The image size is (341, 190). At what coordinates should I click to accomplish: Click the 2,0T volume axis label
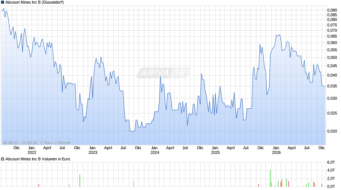point(331,178)
